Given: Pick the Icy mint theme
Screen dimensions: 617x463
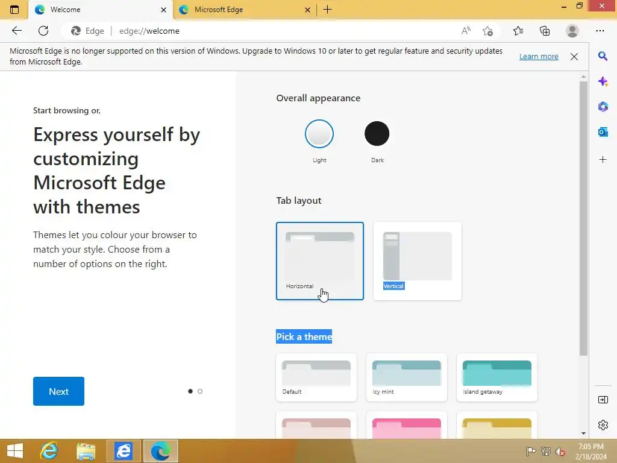Looking at the screenshot, I should point(407,377).
